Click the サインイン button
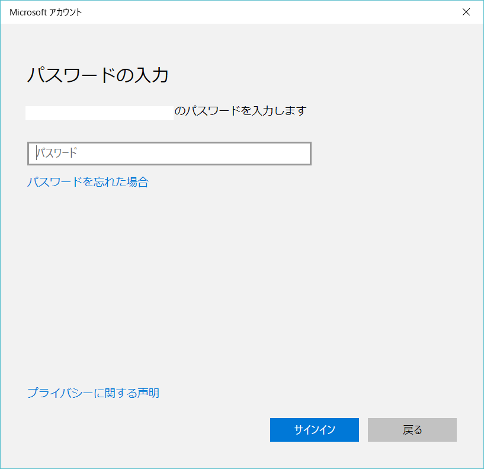 [x=314, y=430]
